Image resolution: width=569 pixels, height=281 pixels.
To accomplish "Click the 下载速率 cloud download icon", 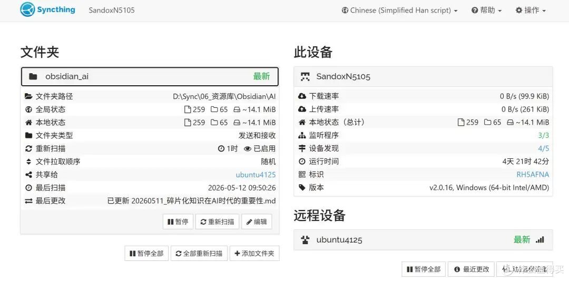I will pyautogui.click(x=302, y=96).
